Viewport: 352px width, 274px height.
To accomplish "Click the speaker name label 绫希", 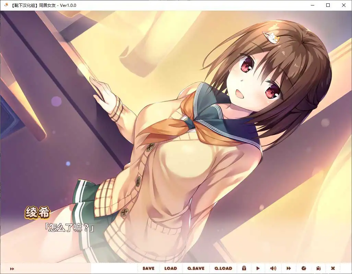I will point(37,213).
